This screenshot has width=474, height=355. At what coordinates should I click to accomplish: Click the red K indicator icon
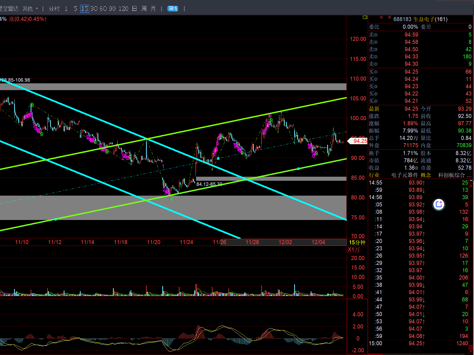(381, 18)
